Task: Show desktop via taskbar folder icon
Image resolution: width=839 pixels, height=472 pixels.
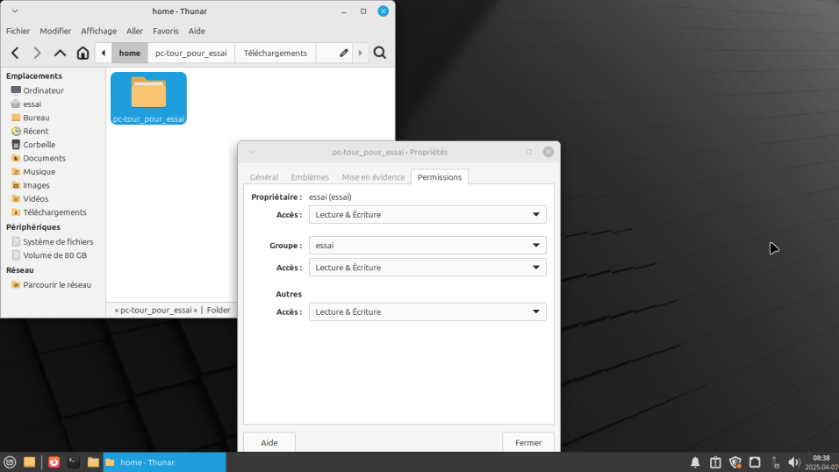Action: (x=30, y=462)
